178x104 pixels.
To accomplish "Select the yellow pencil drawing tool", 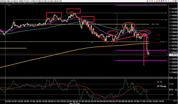I will (x=154, y=1).
